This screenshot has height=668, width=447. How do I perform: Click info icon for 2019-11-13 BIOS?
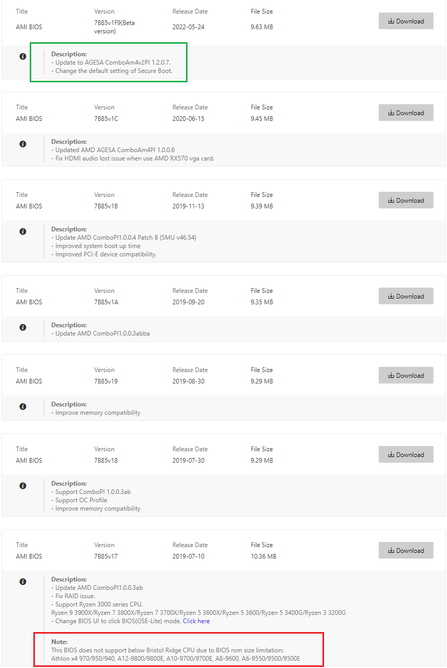click(23, 231)
